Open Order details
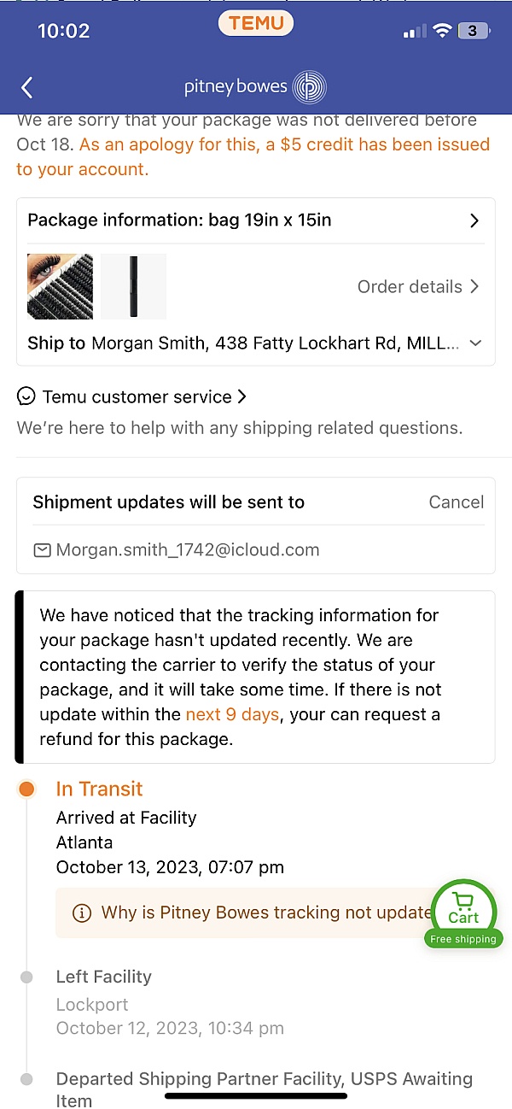512x1109 pixels. [418, 287]
